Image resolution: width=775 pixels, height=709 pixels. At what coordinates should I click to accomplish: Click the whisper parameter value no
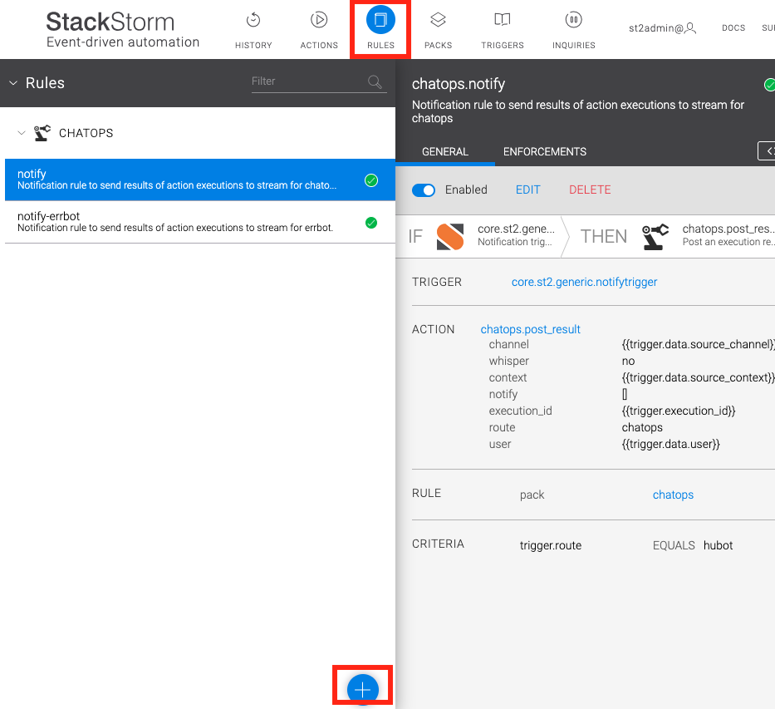[628, 361]
